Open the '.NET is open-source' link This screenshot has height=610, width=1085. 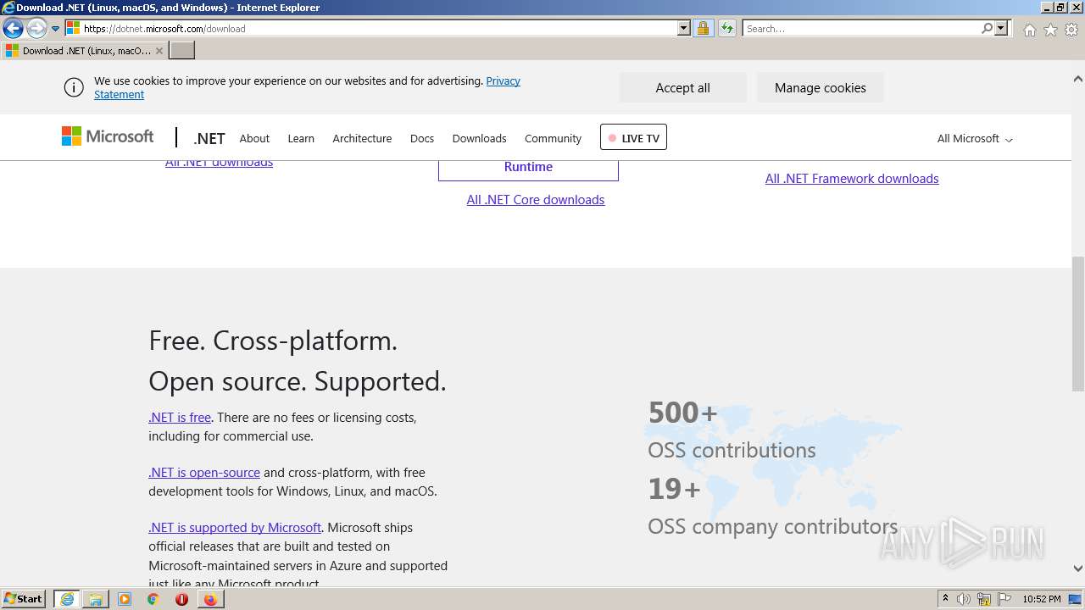click(204, 473)
